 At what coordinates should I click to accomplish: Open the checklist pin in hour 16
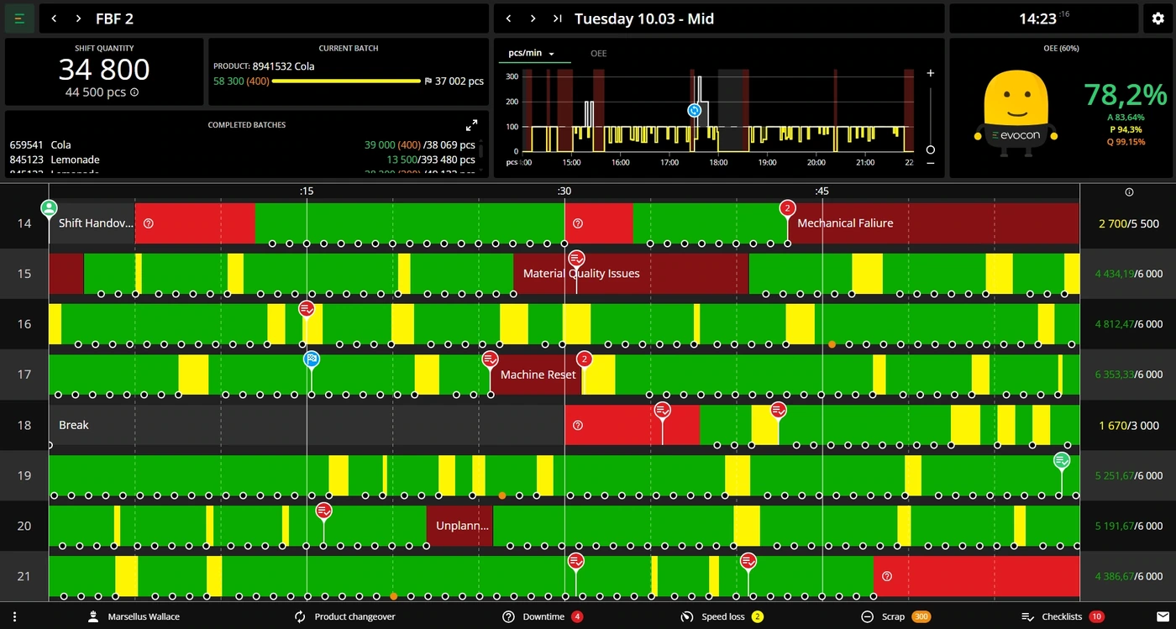(307, 309)
